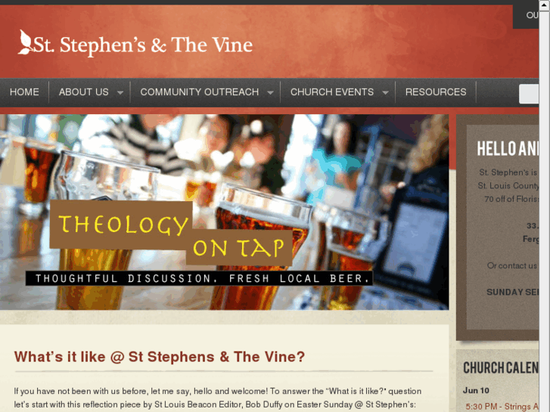
Task: Go to the HOME menu item
Action: pyautogui.click(x=24, y=92)
